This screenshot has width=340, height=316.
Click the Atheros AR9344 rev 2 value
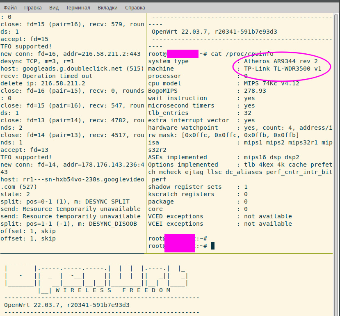281,61
